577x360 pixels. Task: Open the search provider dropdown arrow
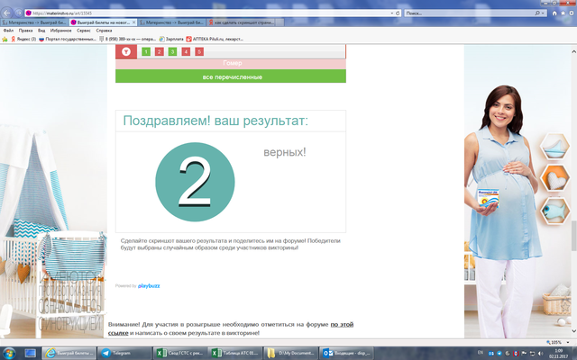pos(543,13)
